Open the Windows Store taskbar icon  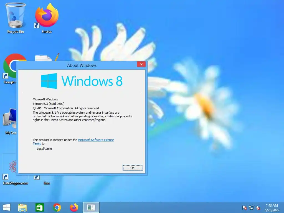pos(39,207)
